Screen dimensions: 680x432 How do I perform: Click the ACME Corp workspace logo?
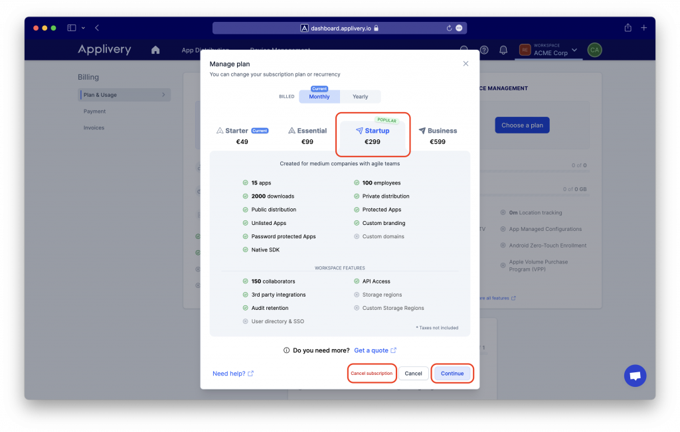coord(525,50)
